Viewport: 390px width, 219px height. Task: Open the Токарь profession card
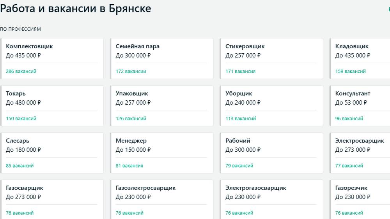pos(52,106)
